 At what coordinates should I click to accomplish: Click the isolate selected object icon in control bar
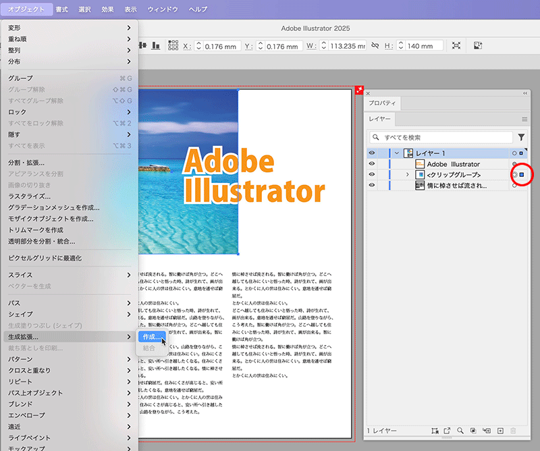456,45
